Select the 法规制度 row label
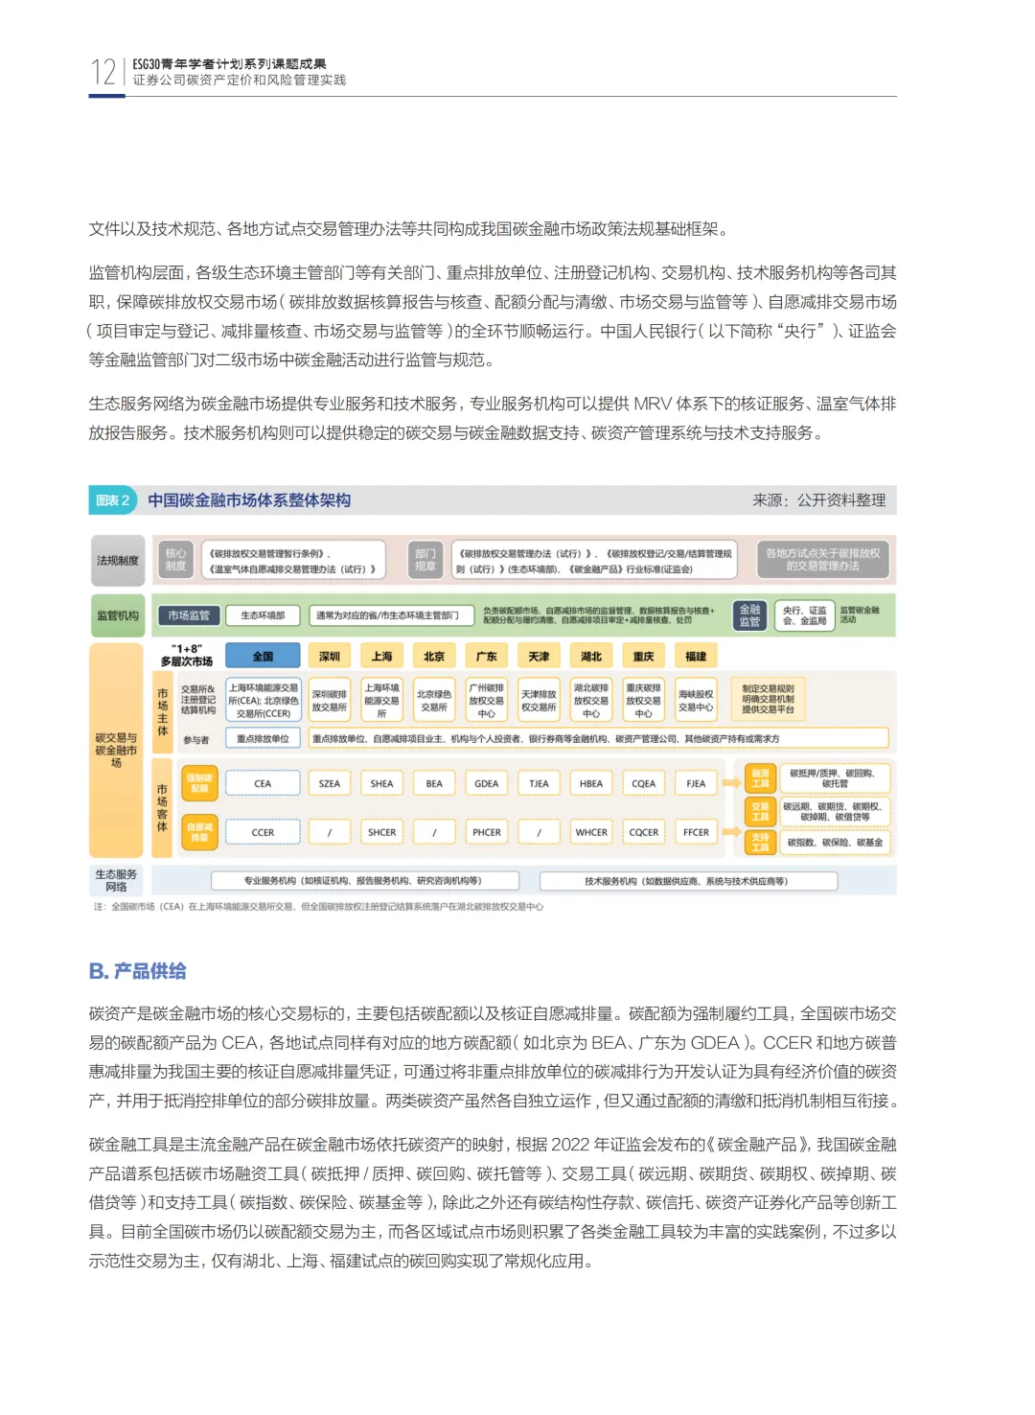 pos(117,561)
